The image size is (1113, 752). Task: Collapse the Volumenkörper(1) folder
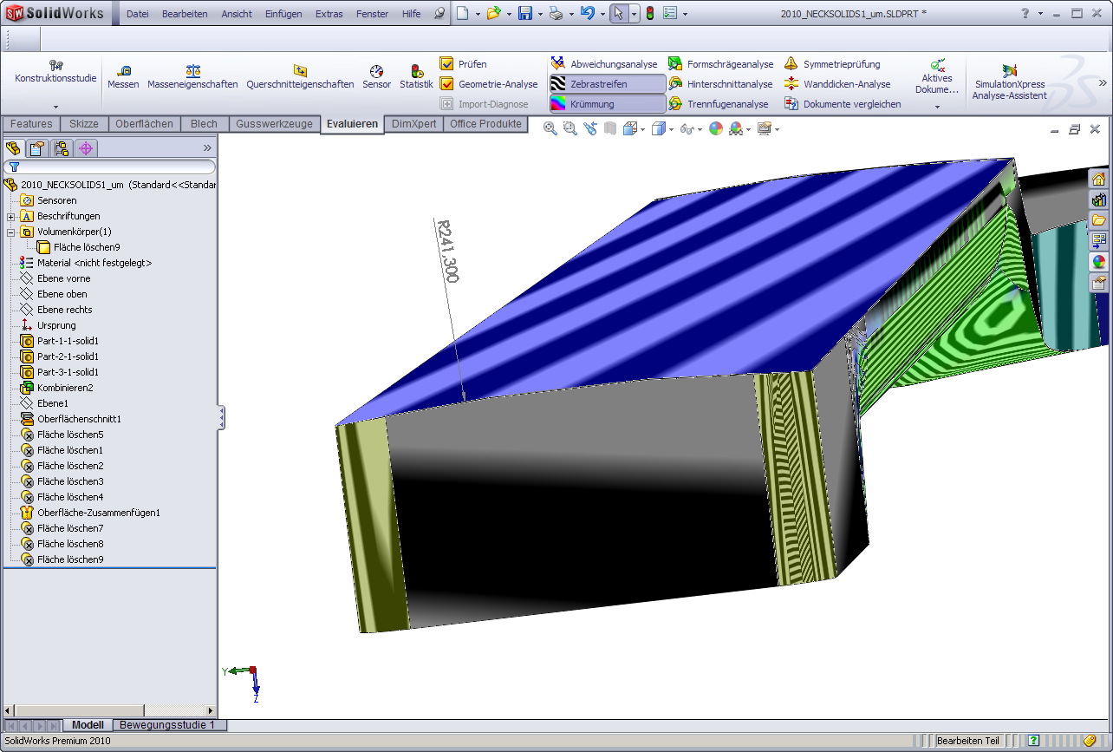11,232
